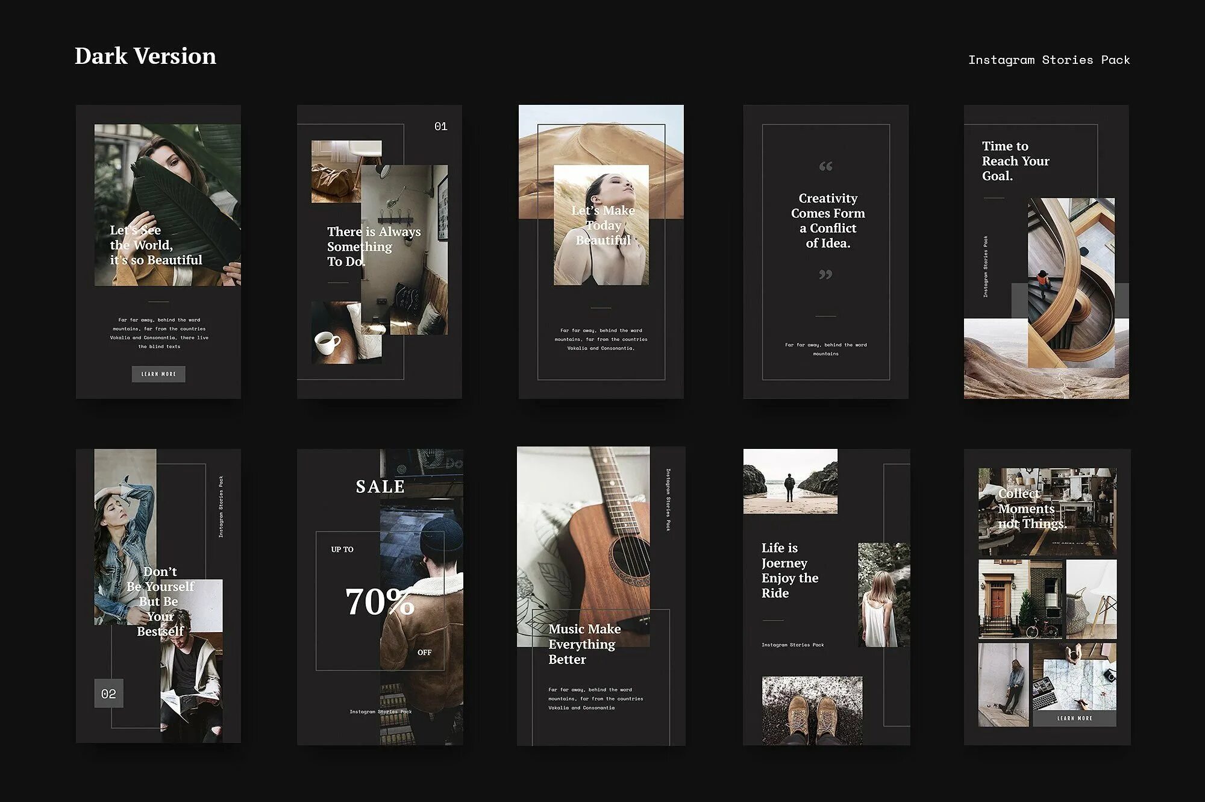The image size is (1205, 802).
Task: Click the Dark Version heading
Action: (145, 56)
